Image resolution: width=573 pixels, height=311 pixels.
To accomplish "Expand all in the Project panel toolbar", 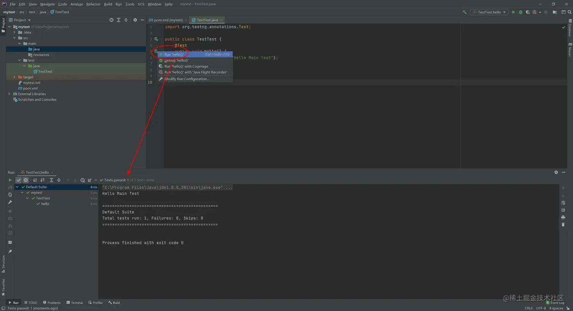I will click(x=119, y=20).
